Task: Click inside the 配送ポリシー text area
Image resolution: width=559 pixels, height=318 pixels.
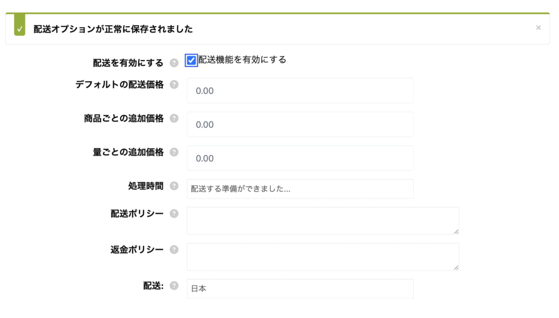Action: 322,221
